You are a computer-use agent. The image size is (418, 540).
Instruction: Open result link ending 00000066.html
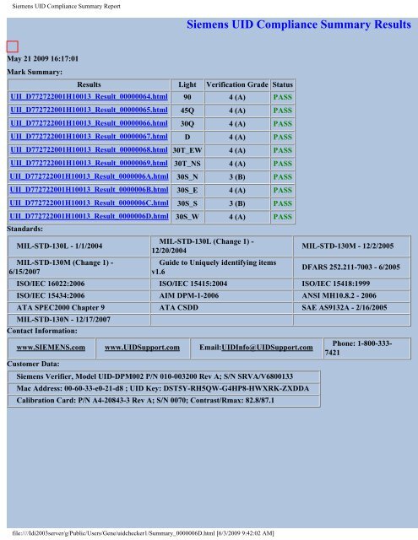click(x=89, y=123)
